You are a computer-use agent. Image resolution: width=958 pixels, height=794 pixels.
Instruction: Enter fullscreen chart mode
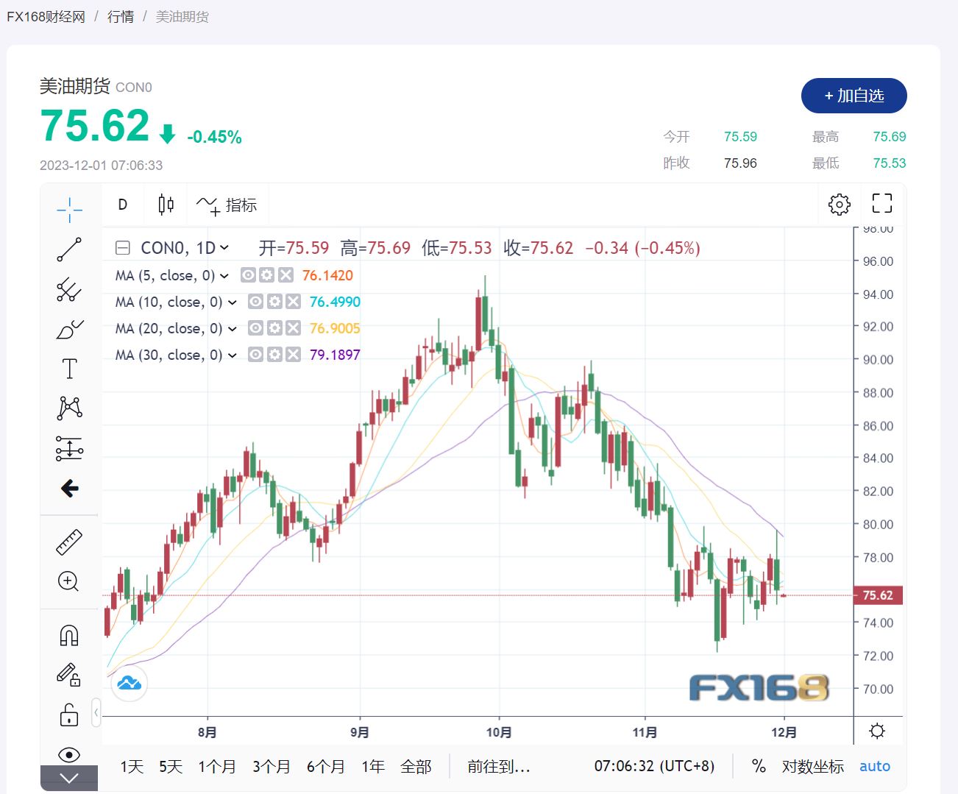coord(881,203)
